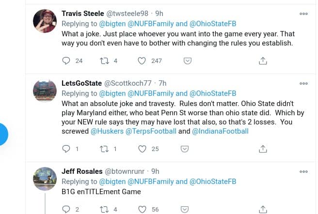Reply to Travis Steele's tweet

(x=67, y=61)
